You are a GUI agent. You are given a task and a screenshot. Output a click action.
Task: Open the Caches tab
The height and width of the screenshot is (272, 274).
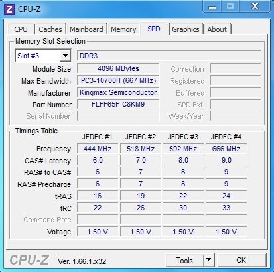[50, 29]
